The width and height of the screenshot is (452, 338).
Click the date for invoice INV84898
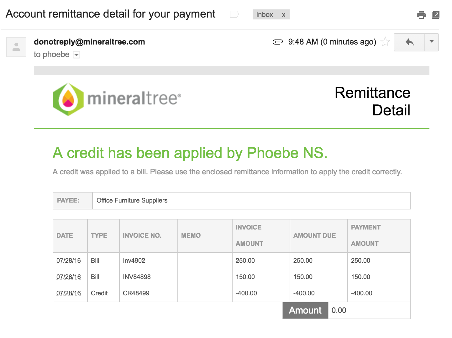click(69, 277)
